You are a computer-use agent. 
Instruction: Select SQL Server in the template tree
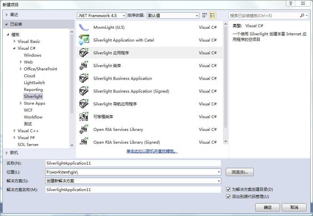coord(28,144)
